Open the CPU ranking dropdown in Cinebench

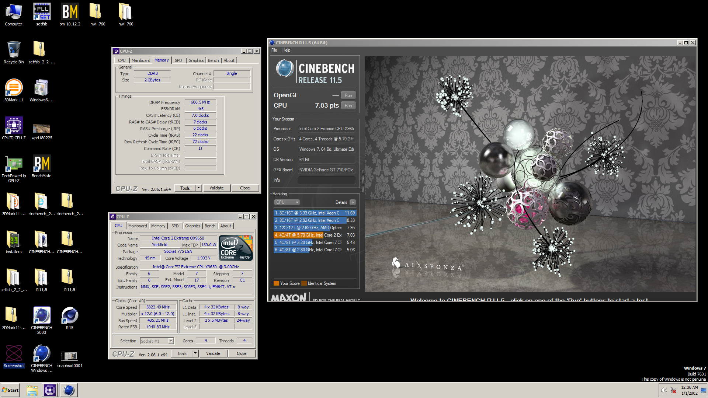[x=287, y=202]
